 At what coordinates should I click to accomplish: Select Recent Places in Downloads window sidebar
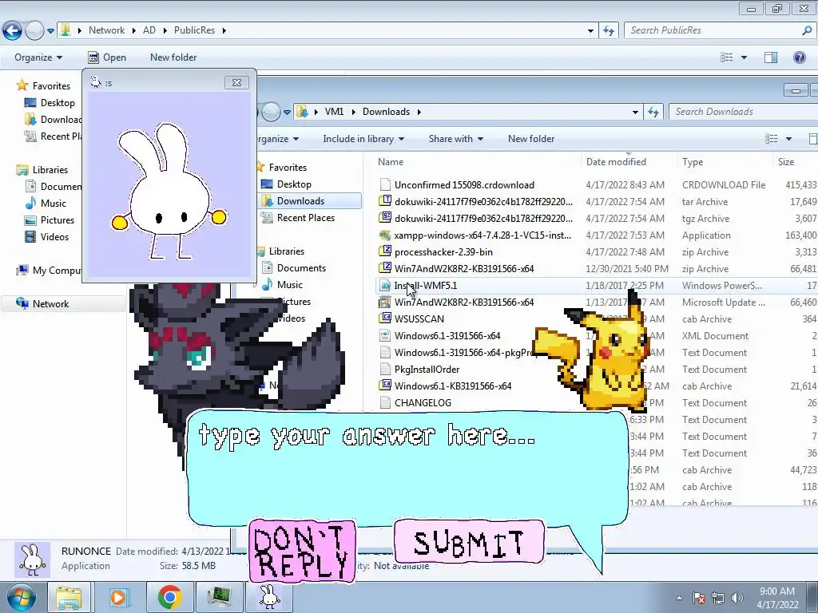(306, 218)
